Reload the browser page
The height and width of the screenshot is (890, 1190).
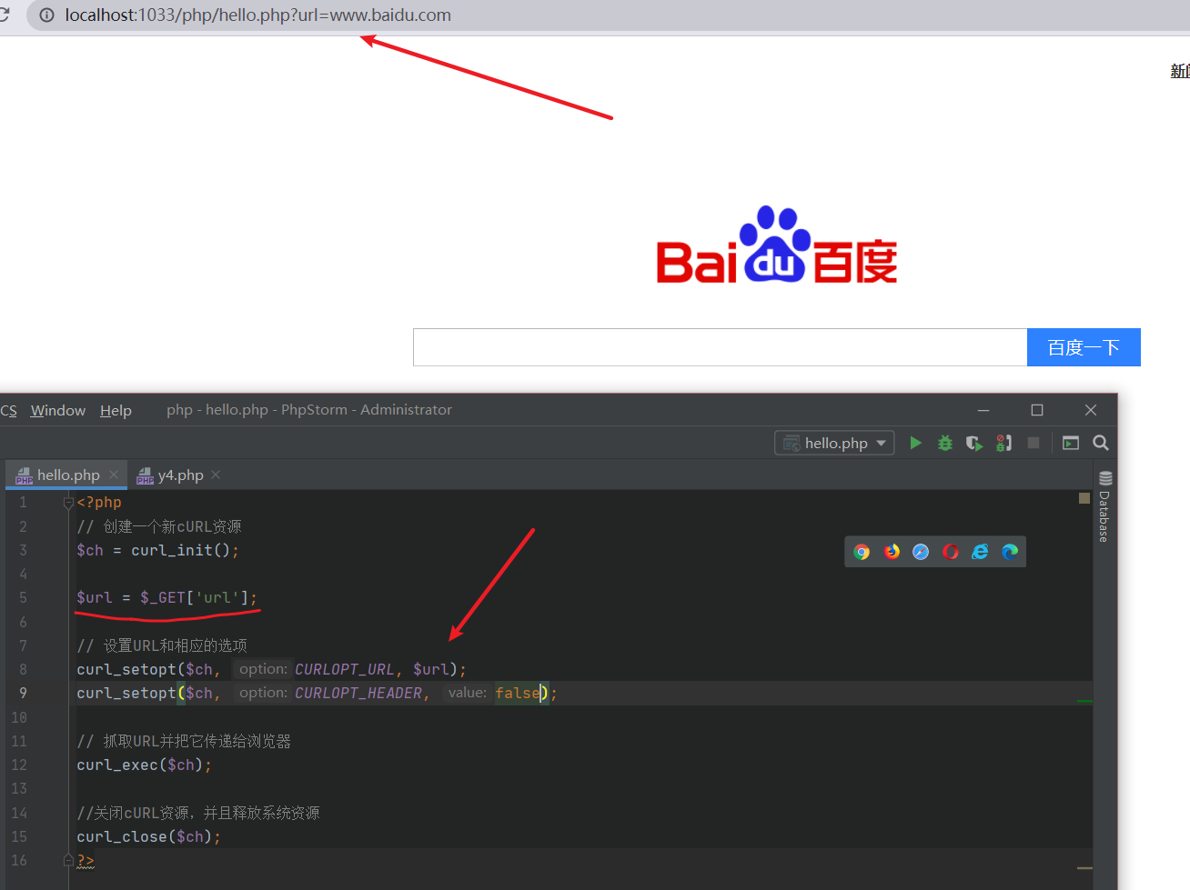tap(5, 15)
